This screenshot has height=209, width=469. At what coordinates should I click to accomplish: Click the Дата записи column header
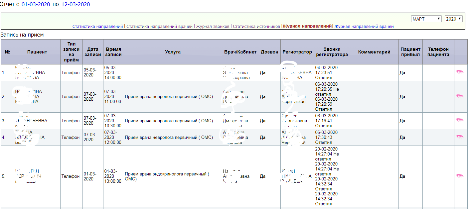[93, 52]
